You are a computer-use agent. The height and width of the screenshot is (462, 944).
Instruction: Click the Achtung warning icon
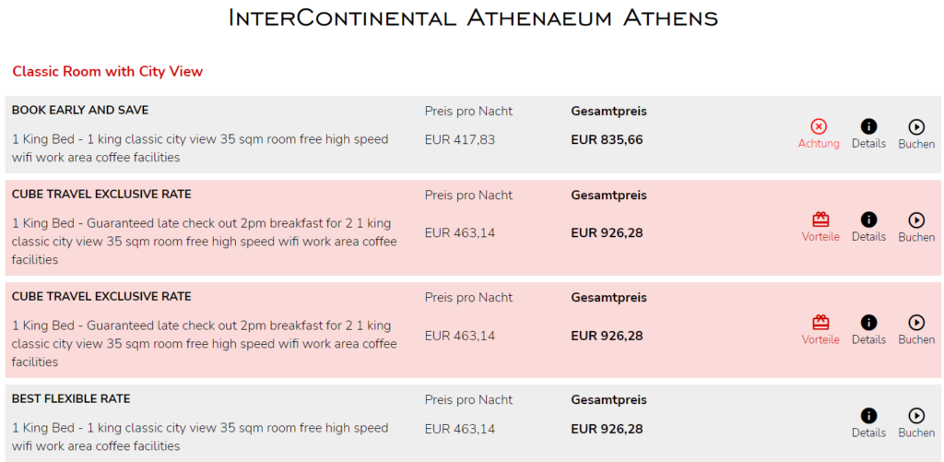pyautogui.click(x=819, y=127)
